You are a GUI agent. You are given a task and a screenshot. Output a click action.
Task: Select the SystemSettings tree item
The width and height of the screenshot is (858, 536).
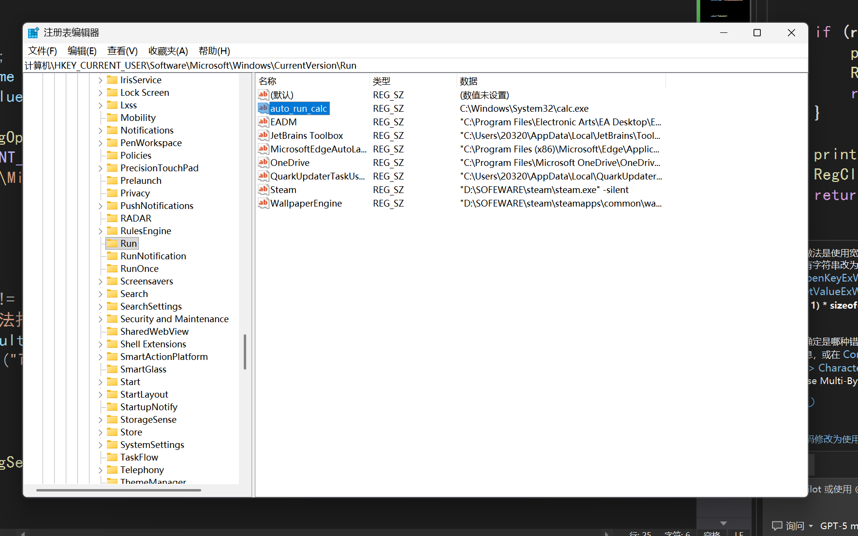[x=152, y=445]
